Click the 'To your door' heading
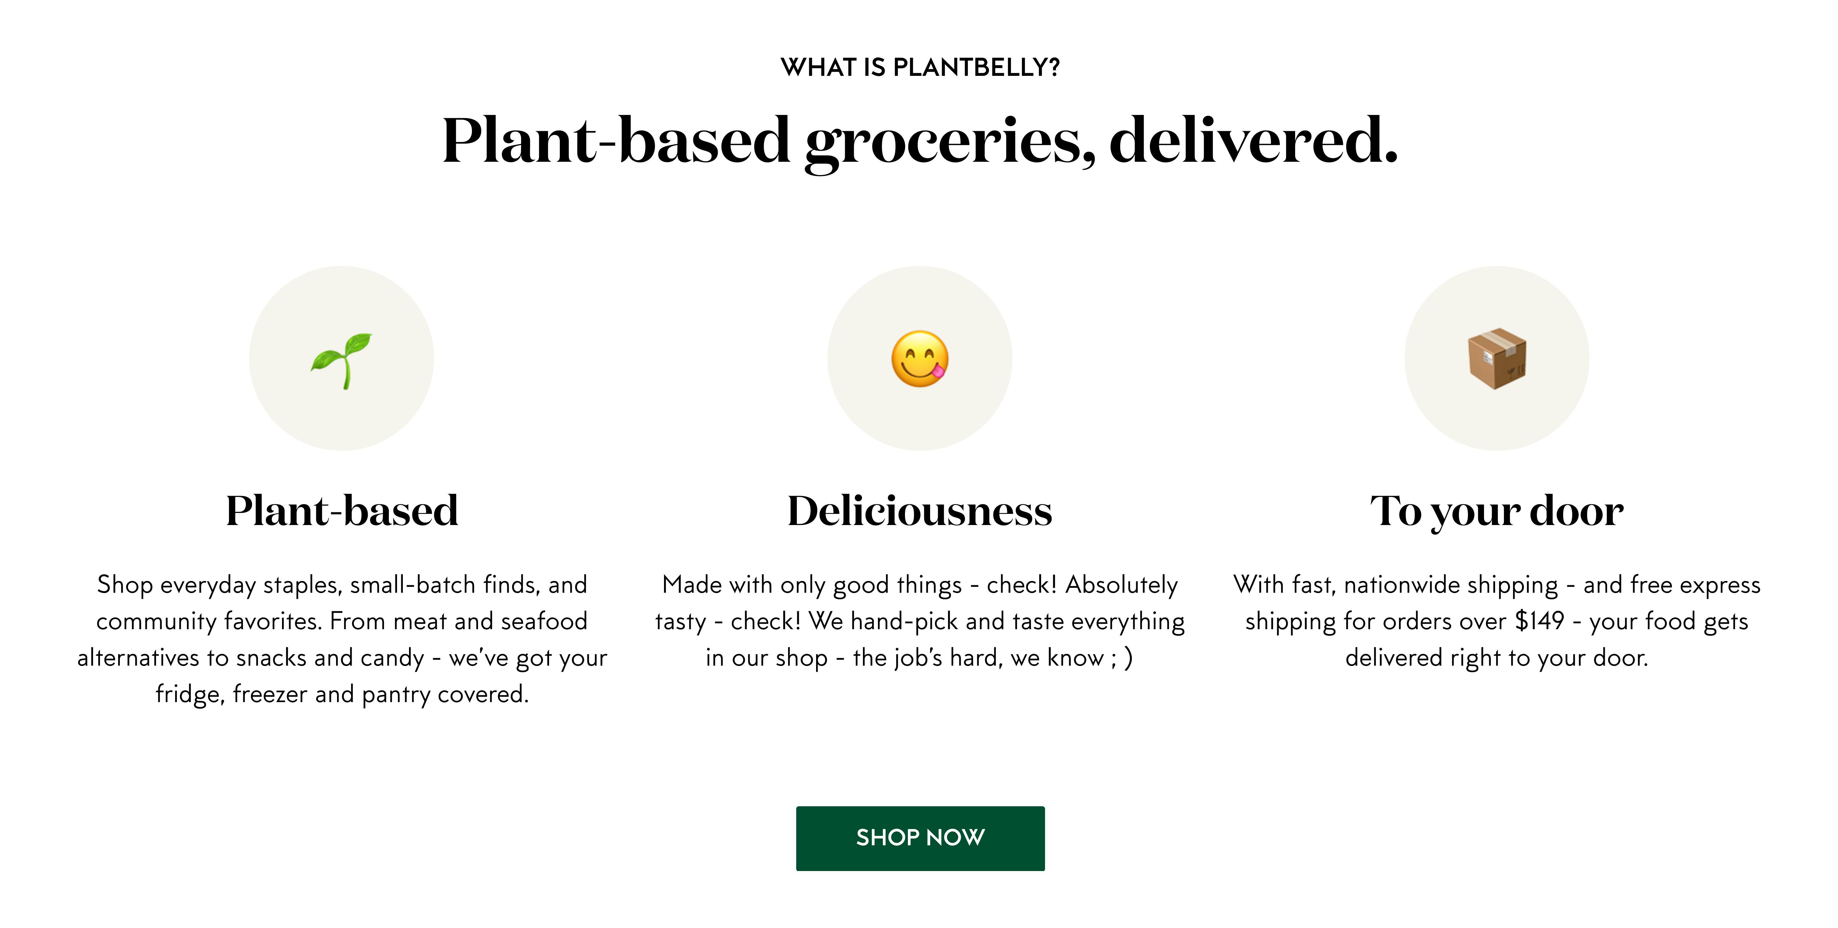This screenshot has height=928, width=1838. [x=1496, y=511]
